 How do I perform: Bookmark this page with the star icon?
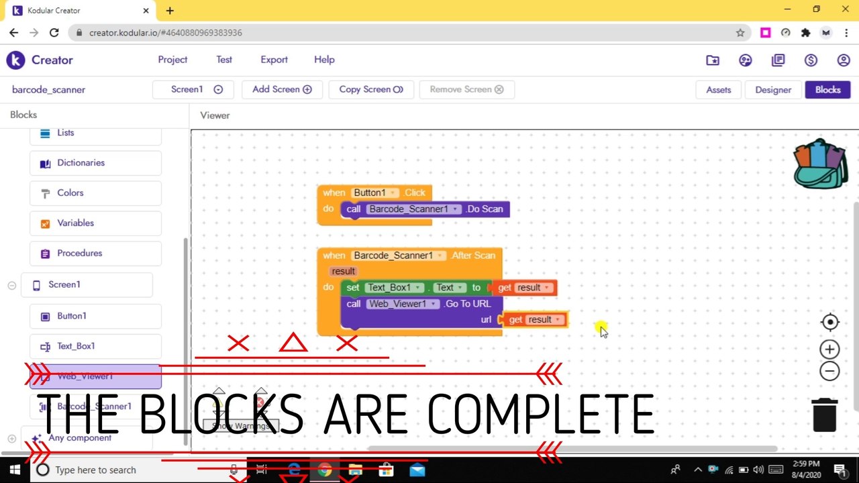pyautogui.click(x=740, y=32)
